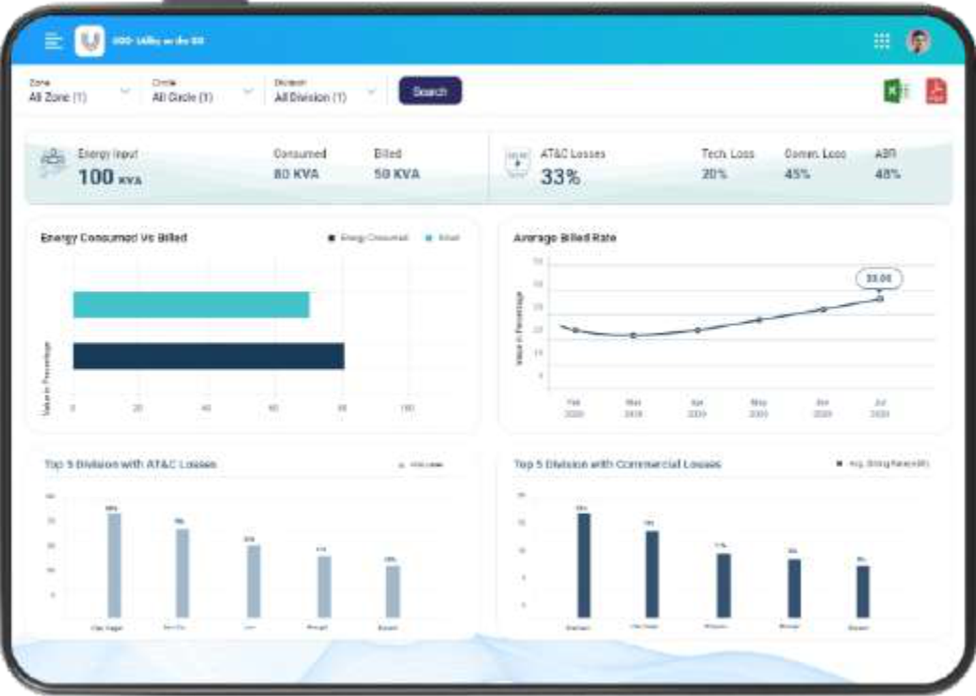Open the hamburger menu icon
The image size is (976, 696).
pyautogui.click(x=53, y=41)
